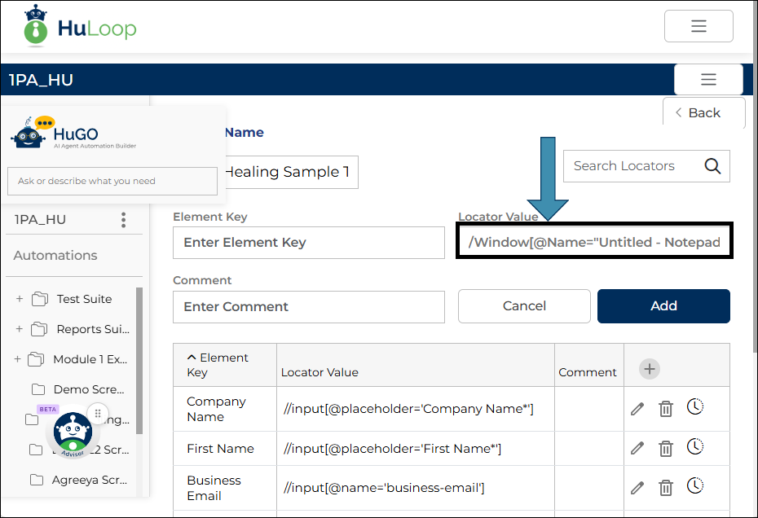This screenshot has width=758, height=518.
Task: Click the Locator Value column header
Action: pos(320,372)
